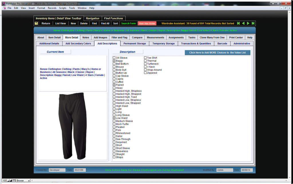Open the Clone Many From One tab

click(x=212, y=37)
